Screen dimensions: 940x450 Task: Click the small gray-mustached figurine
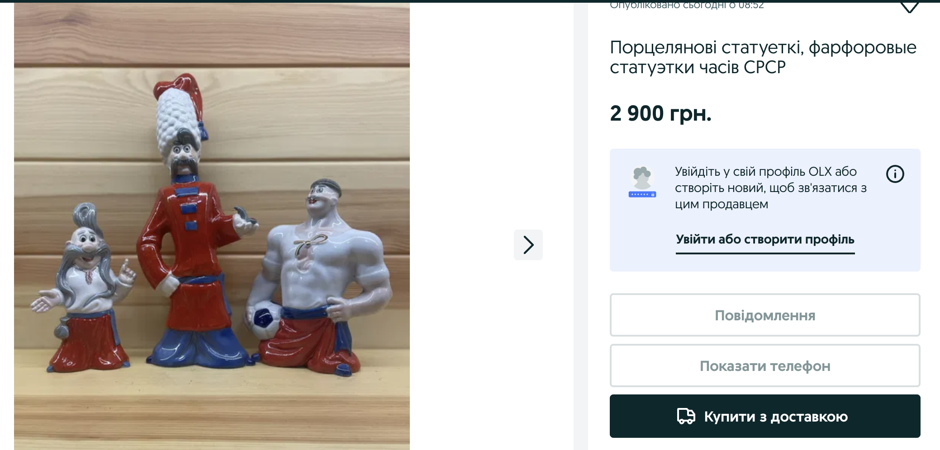[84, 289]
